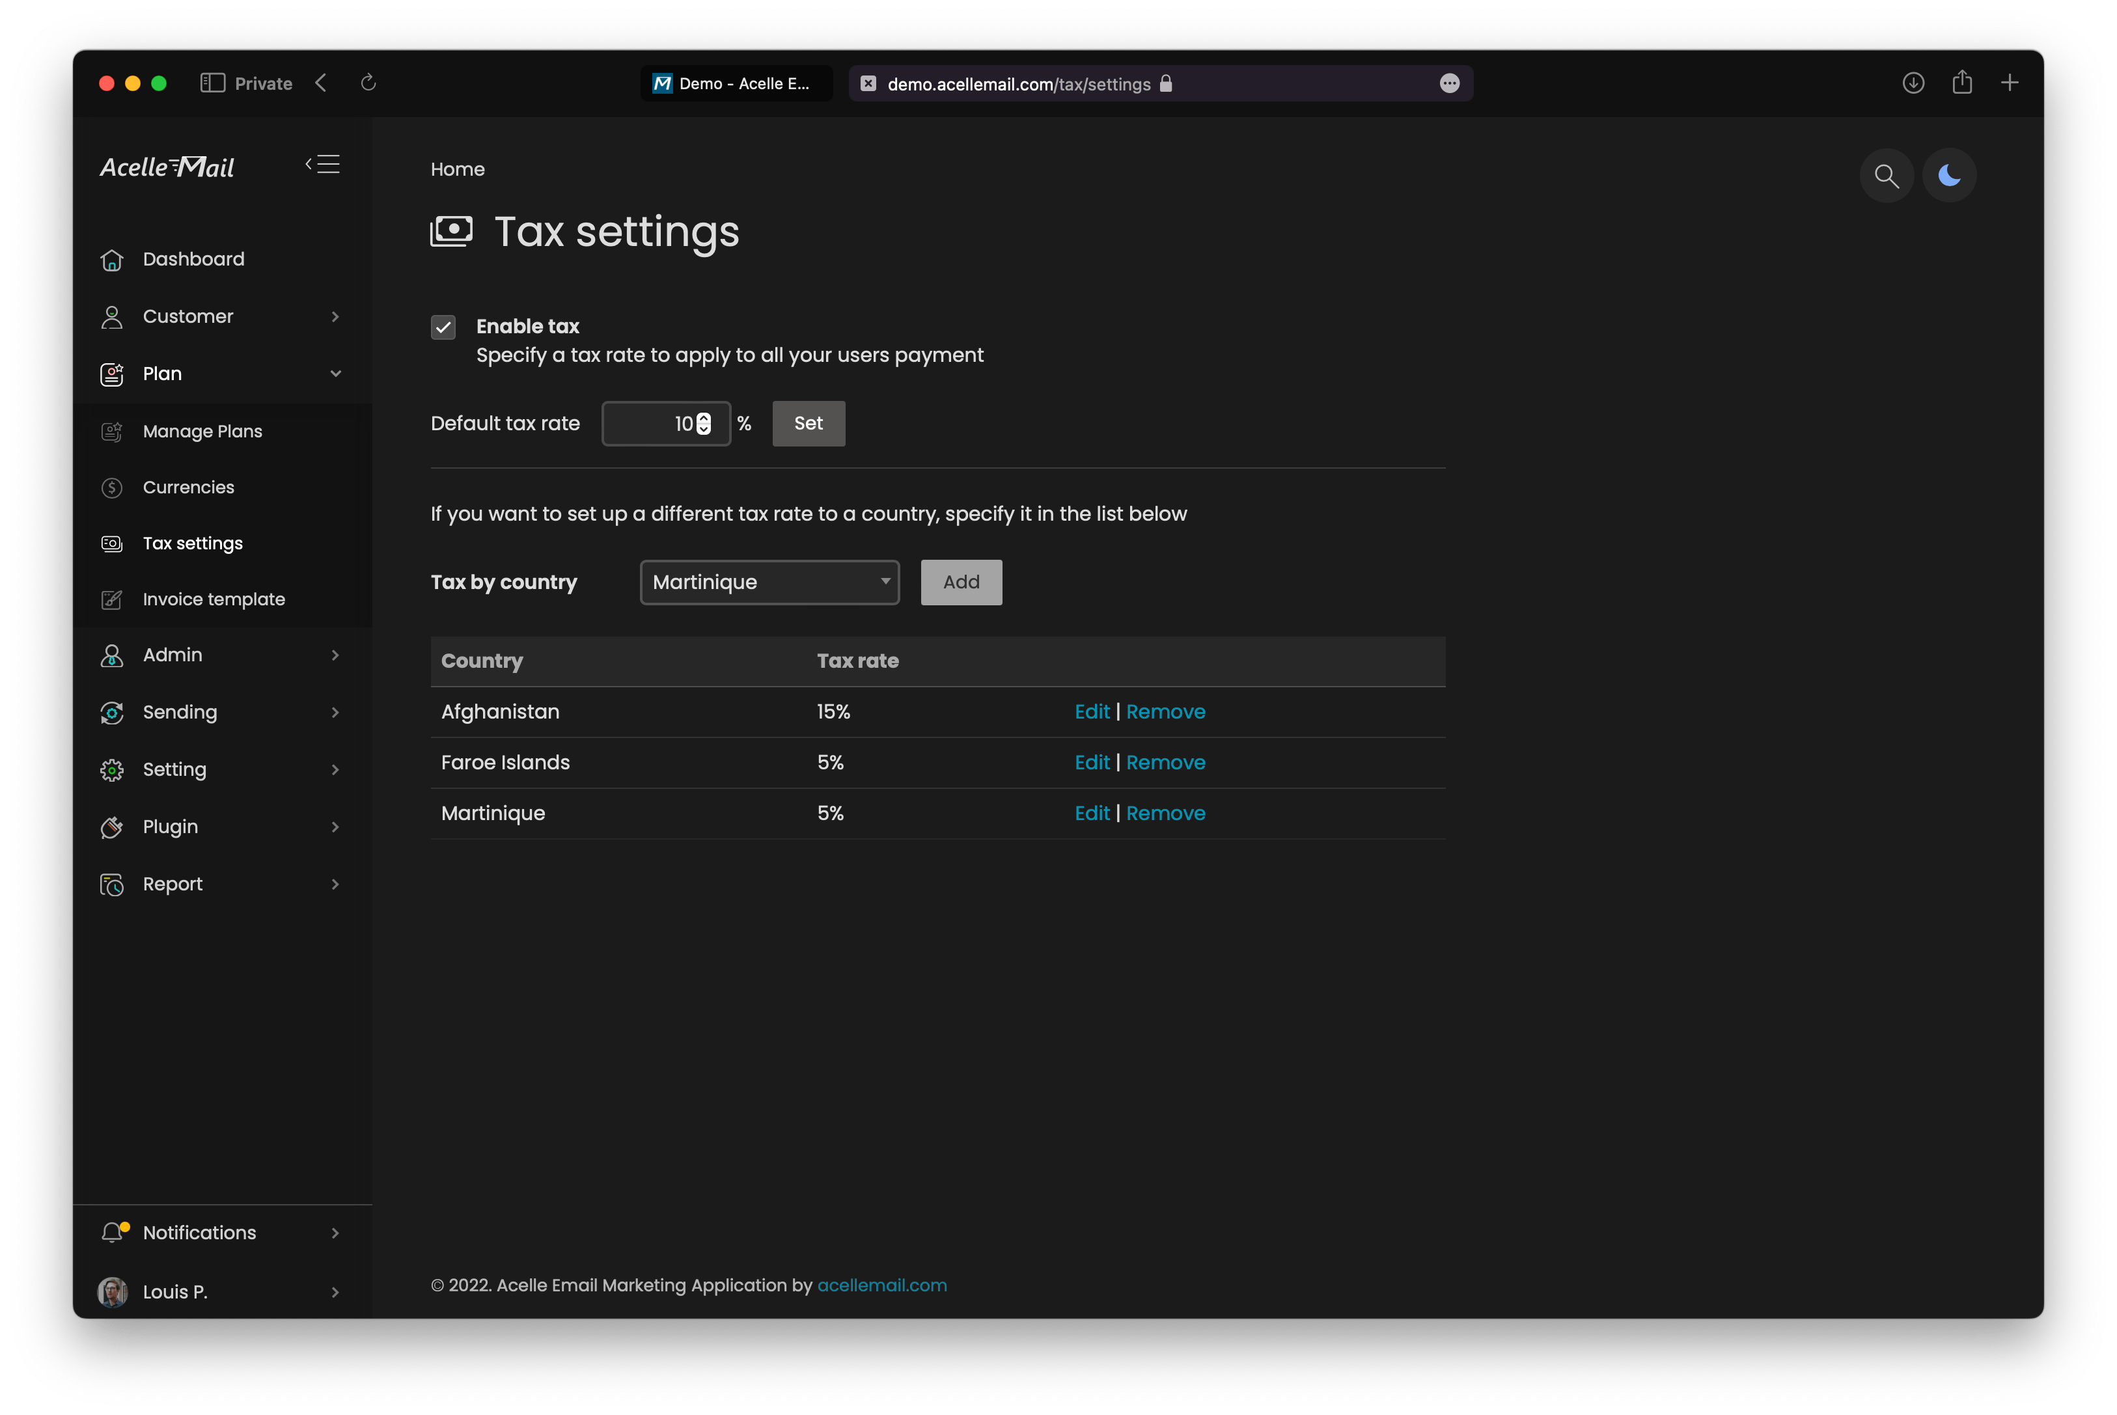This screenshot has width=2117, height=1415.
Task: Toggle the browser sidebar panel icon
Action: point(212,83)
